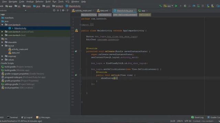The width and height of the screenshot is (220, 123).
Task: Expand the drawable folder
Action: tap(2, 42)
